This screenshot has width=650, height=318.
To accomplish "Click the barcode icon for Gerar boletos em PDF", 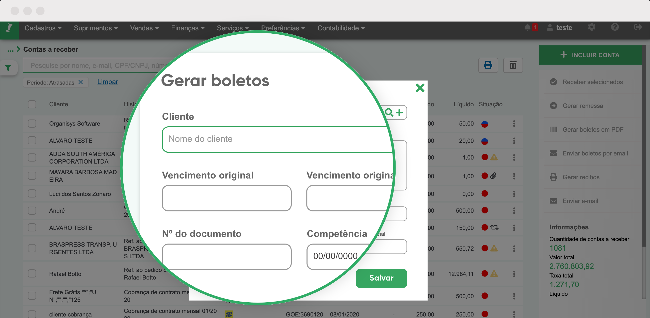I will point(554,129).
